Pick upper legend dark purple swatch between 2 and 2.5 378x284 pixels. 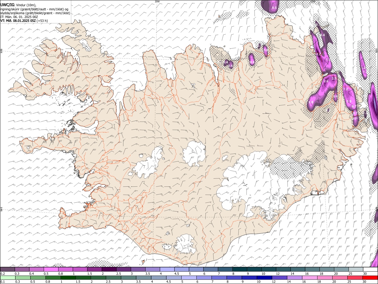109,270
